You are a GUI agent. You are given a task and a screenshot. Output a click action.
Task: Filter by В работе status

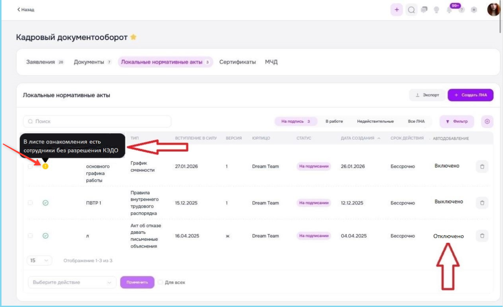tap(334, 121)
